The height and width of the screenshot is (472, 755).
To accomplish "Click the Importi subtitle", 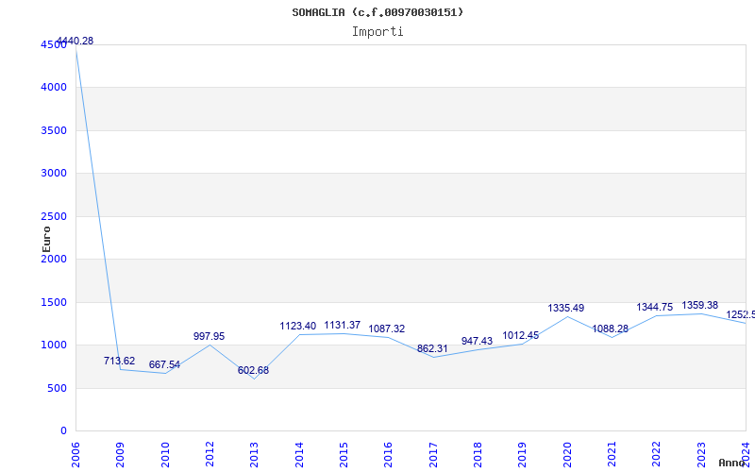I will (x=377, y=31).
